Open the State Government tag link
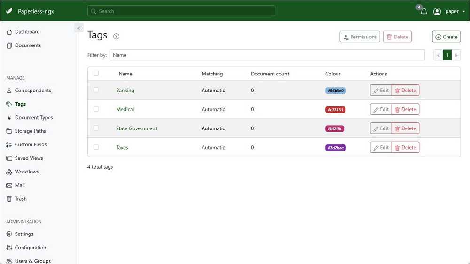 click(136, 128)
